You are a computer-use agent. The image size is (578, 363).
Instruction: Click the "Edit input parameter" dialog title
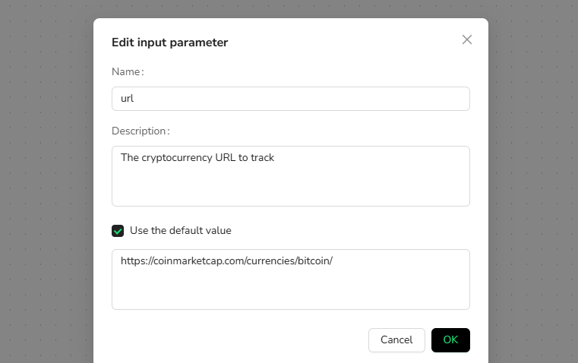(169, 43)
